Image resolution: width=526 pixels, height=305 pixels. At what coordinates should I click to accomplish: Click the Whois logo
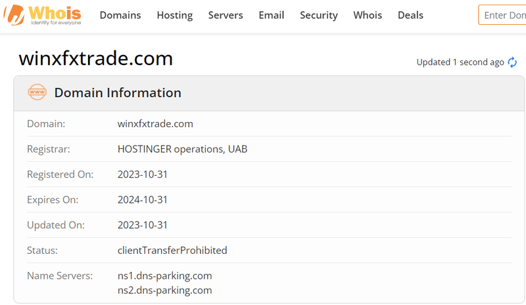[42, 14]
